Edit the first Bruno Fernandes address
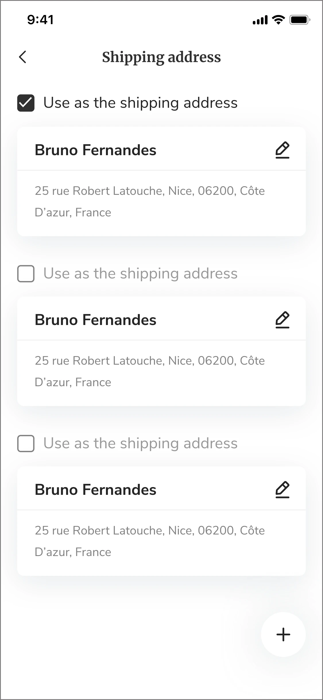Screen dimensions: 323x700 283,150
